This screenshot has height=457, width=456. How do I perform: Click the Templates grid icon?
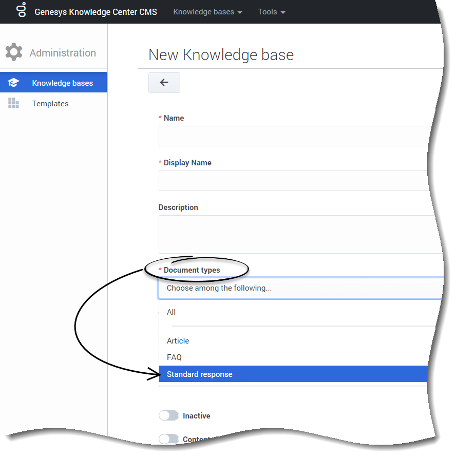(x=13, y=103)
